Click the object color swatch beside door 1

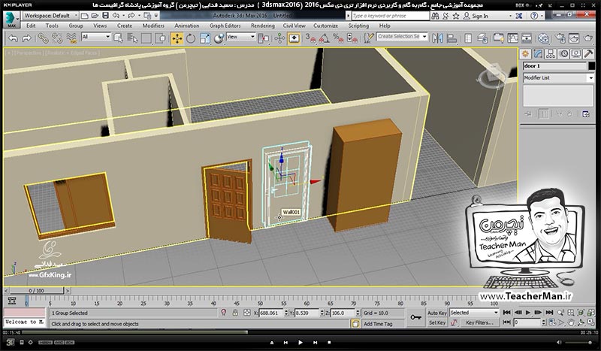(x=591, y=66)
